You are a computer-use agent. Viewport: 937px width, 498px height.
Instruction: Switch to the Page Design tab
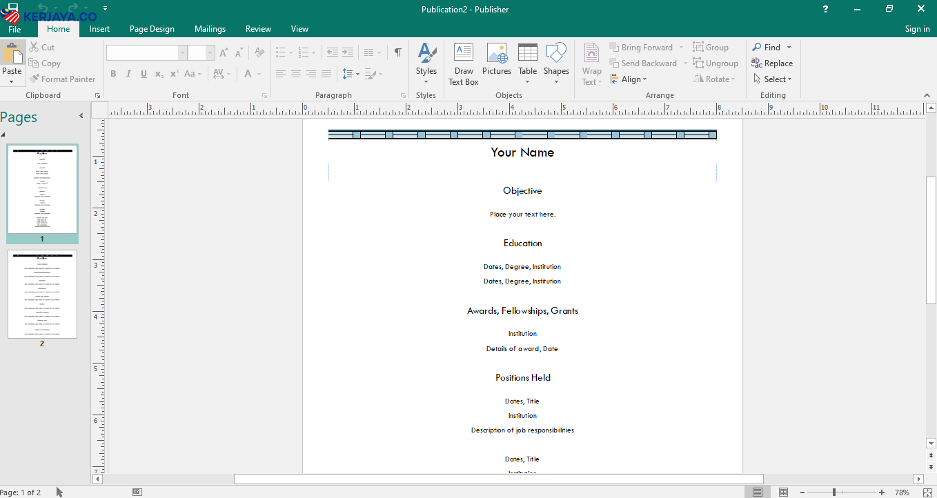tap(152, 29)
